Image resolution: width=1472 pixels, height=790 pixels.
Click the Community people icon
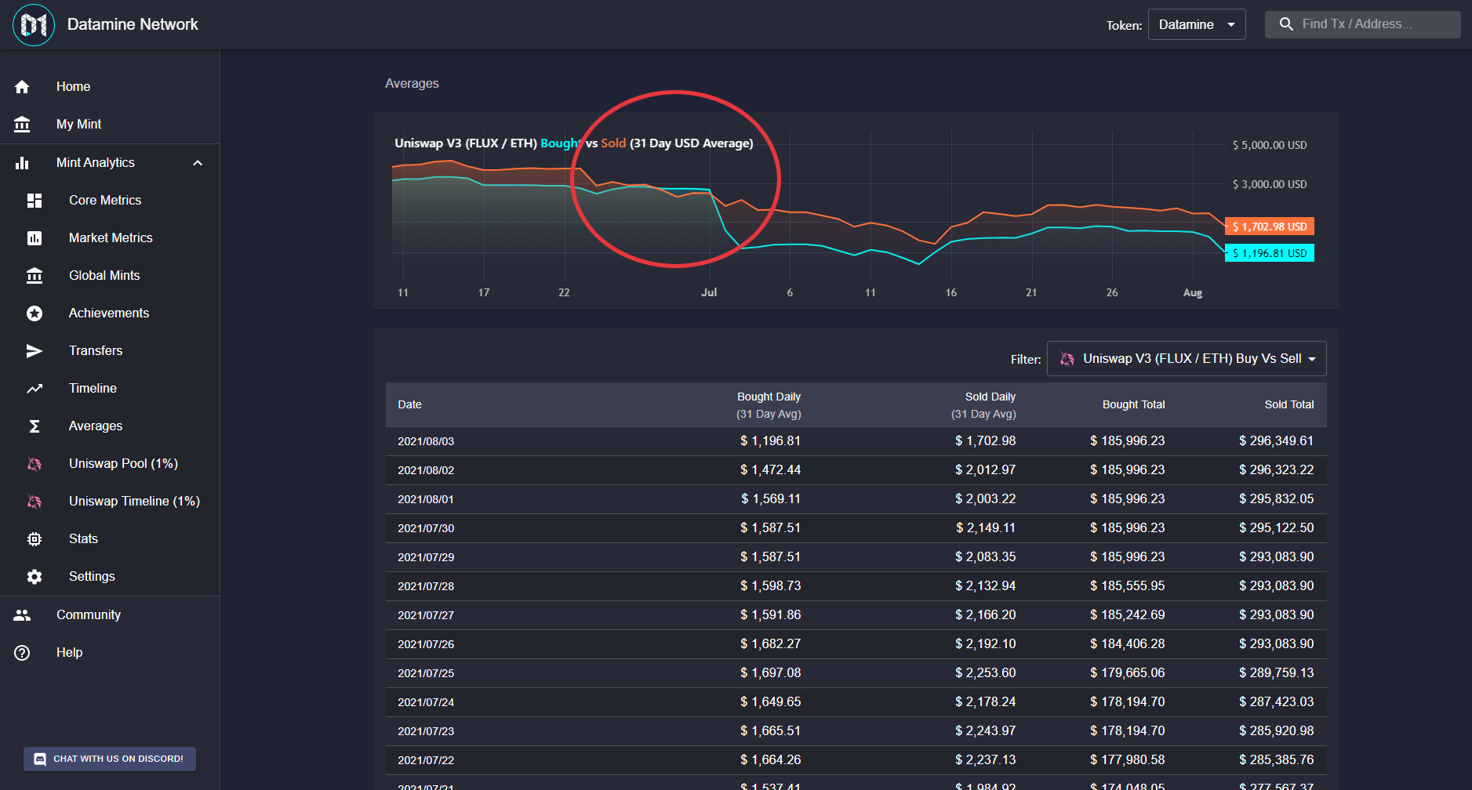[x=22, y=615]
